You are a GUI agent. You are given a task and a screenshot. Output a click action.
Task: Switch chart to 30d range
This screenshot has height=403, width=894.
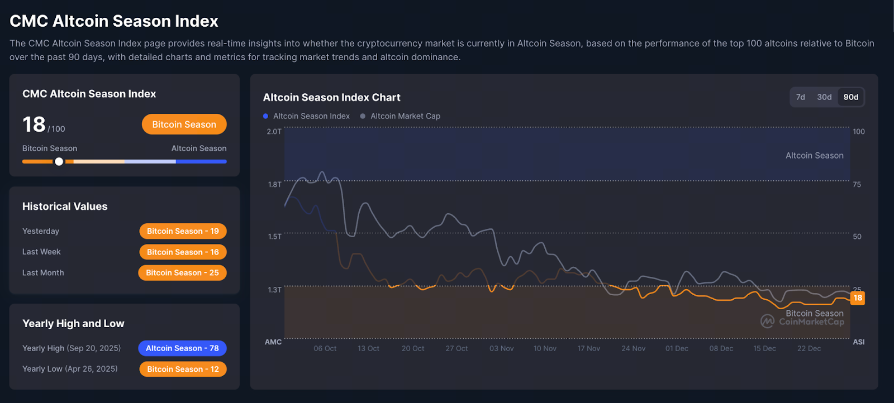[824, 97]
